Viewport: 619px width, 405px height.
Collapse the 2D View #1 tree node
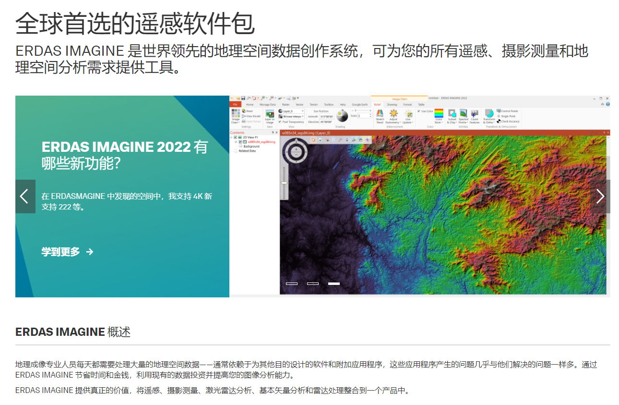point(231,137)
